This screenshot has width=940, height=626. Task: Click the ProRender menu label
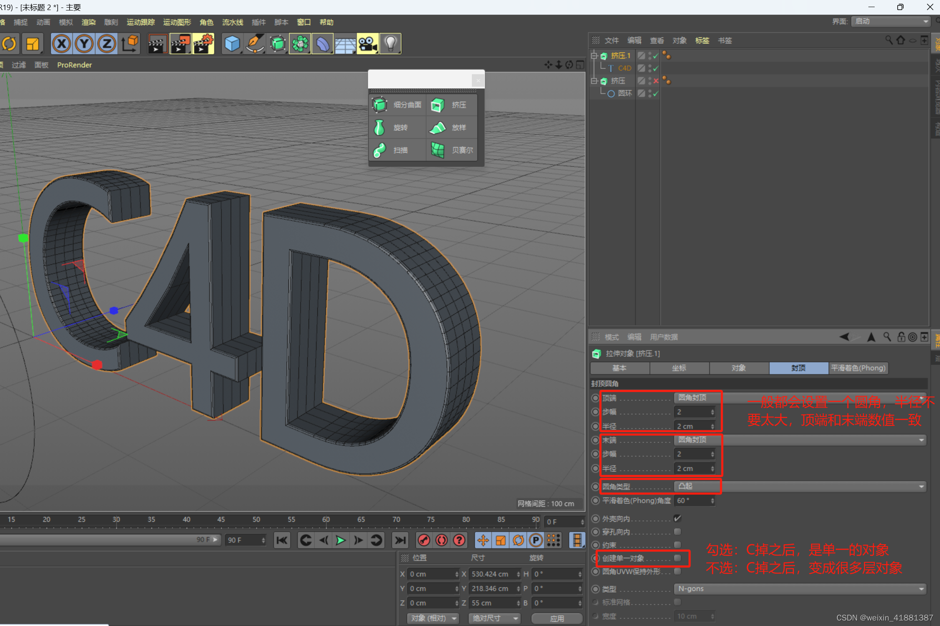75,65
